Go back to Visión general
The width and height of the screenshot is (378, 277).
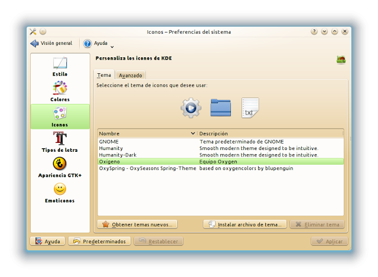pyautogui.click(x=51, y=43)
